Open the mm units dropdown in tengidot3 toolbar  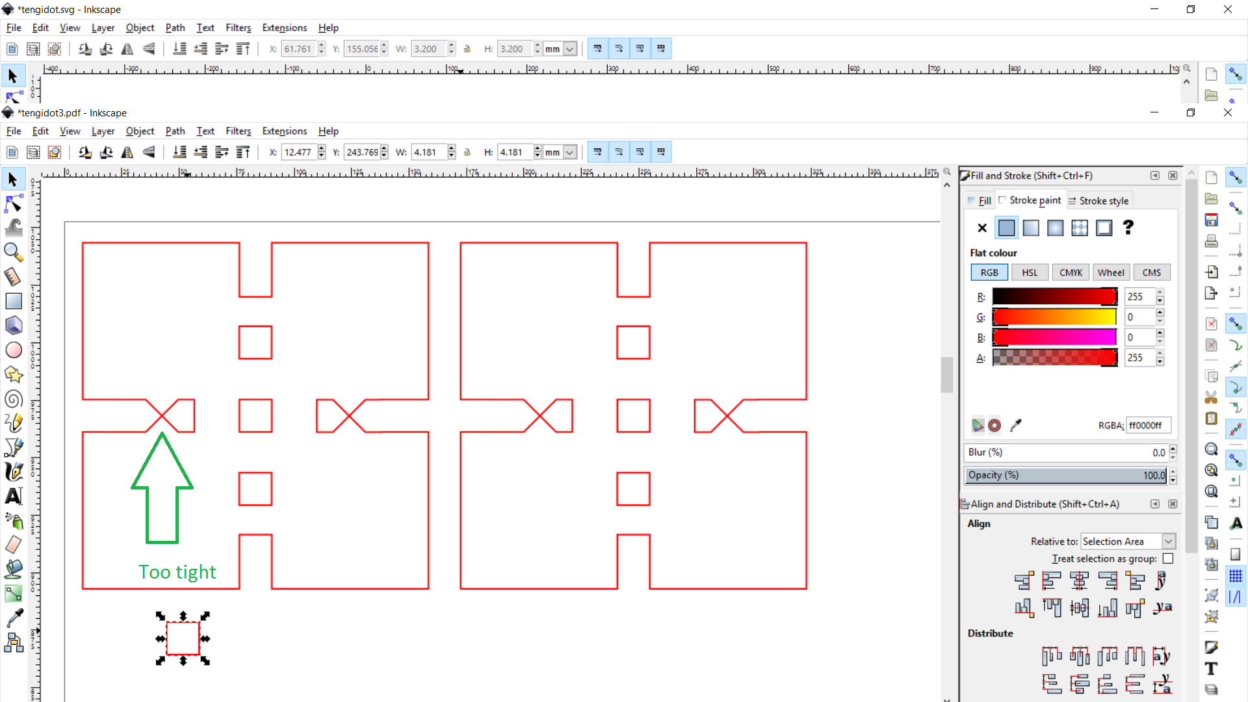tap(569, 152)
